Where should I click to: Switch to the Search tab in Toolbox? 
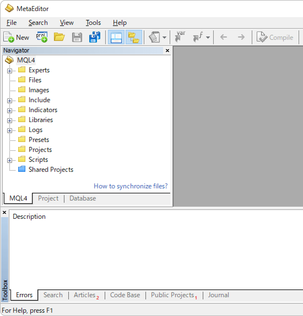(x=53, y=295)
